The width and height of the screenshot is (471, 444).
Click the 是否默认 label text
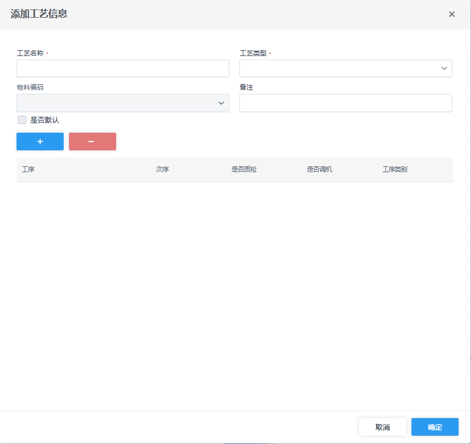45,120
